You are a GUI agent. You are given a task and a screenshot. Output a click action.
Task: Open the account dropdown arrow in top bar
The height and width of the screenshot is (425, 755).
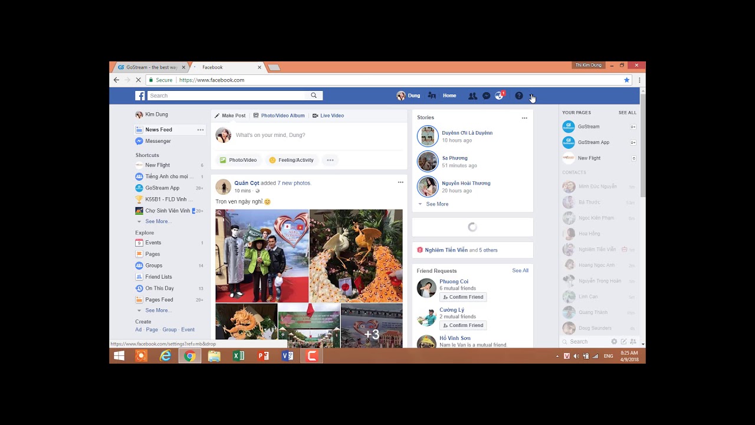531,96
